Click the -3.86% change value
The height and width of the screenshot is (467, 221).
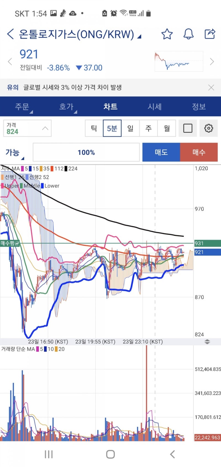[x=58, y=68]
